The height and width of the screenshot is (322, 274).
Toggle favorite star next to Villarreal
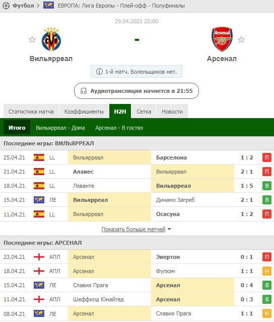coord(32,39)
